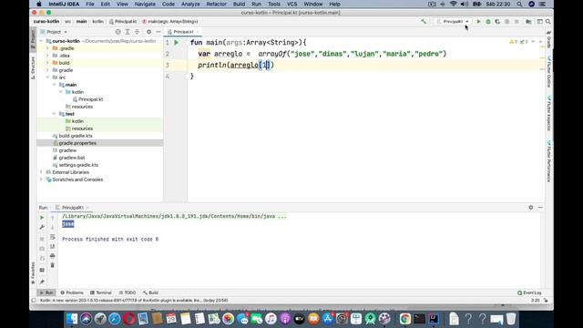Pin the Run tab
The height and width of the screenshot is (328, 583).
[x=42, y=282]
